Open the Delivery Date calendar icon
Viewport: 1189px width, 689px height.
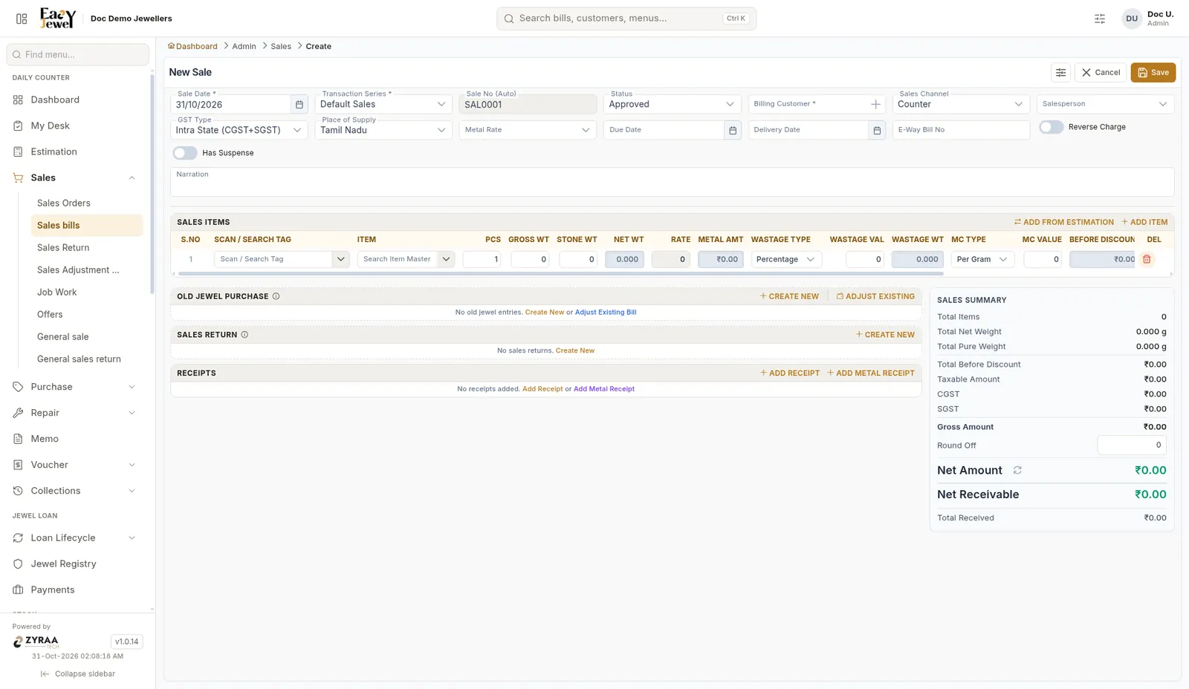[877, 130]
